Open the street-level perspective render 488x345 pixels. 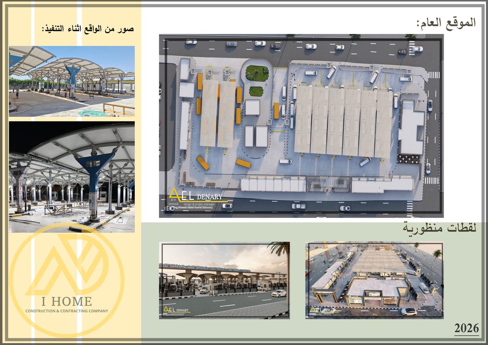tap(224, 280)
